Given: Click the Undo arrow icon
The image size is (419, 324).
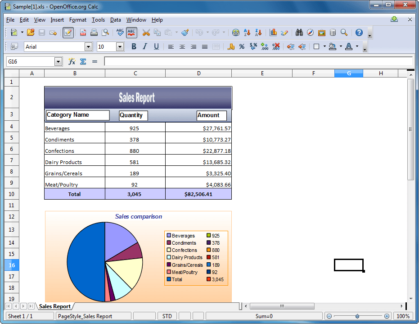Looking at the screenshot, I should click(x=199, y=32).
